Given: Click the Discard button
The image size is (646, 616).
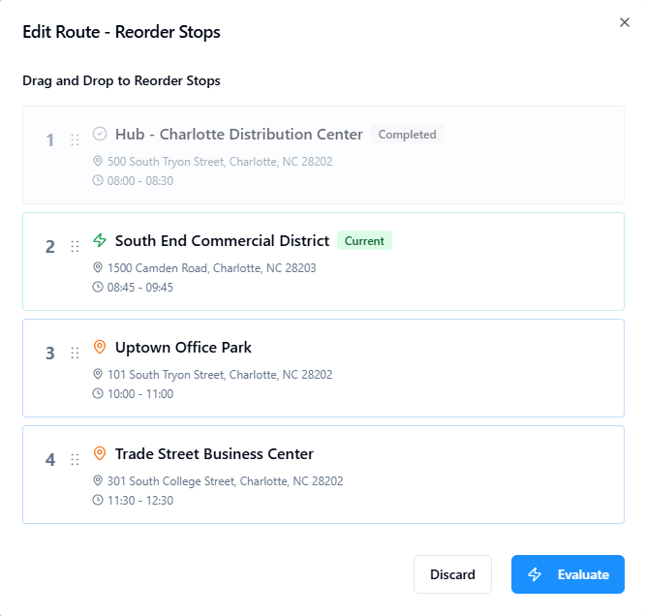Looking at the screenshot, I should (x=452, y=574).
